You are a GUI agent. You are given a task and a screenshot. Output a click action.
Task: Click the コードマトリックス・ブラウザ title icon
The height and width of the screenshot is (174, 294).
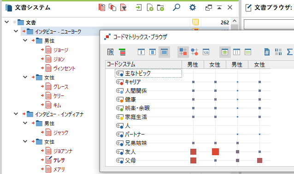[107, 37]
